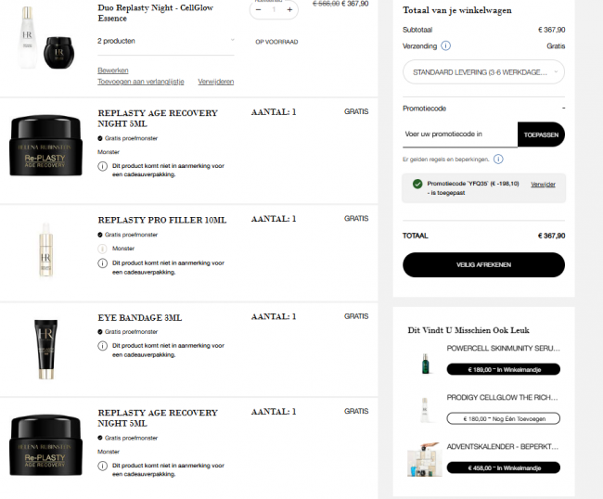Viewport: 603px width, 499px height.
Task: Remove the Duo Replasty item via Verwijderen
Action: coord(216,82)
